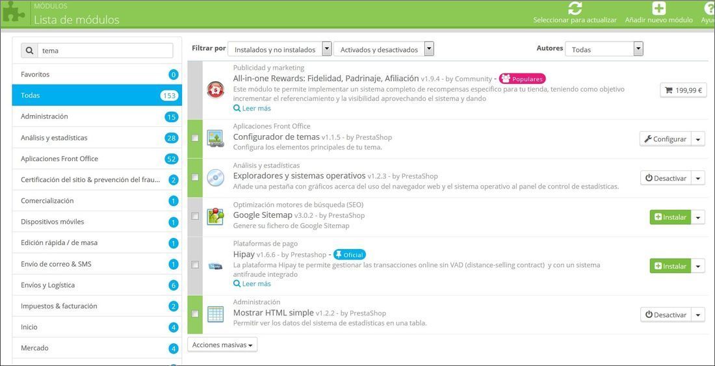This screenshot has height=366, width=715.
Task: Select the Favoritos category
Action: click(x=97, y=74)
